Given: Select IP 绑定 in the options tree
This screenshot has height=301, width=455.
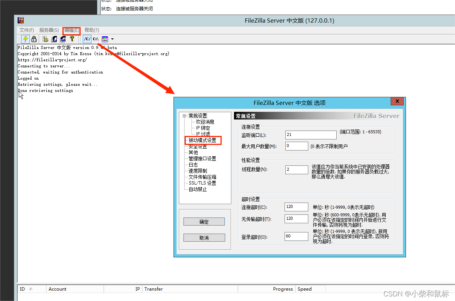Looking at the screenshot, I should tap(203, 128).
